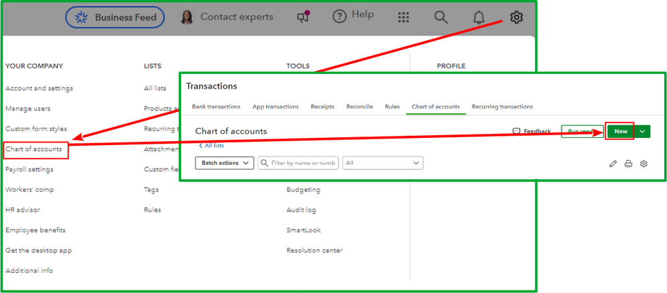Viewport: 667px width, 293px height.
Task: Click the Help question mark icon
Action: (x=339, y=17)
